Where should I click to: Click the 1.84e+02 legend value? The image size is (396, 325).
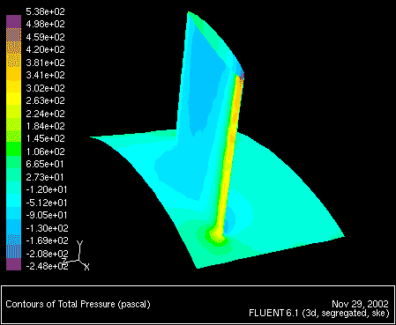click(45, 126)
